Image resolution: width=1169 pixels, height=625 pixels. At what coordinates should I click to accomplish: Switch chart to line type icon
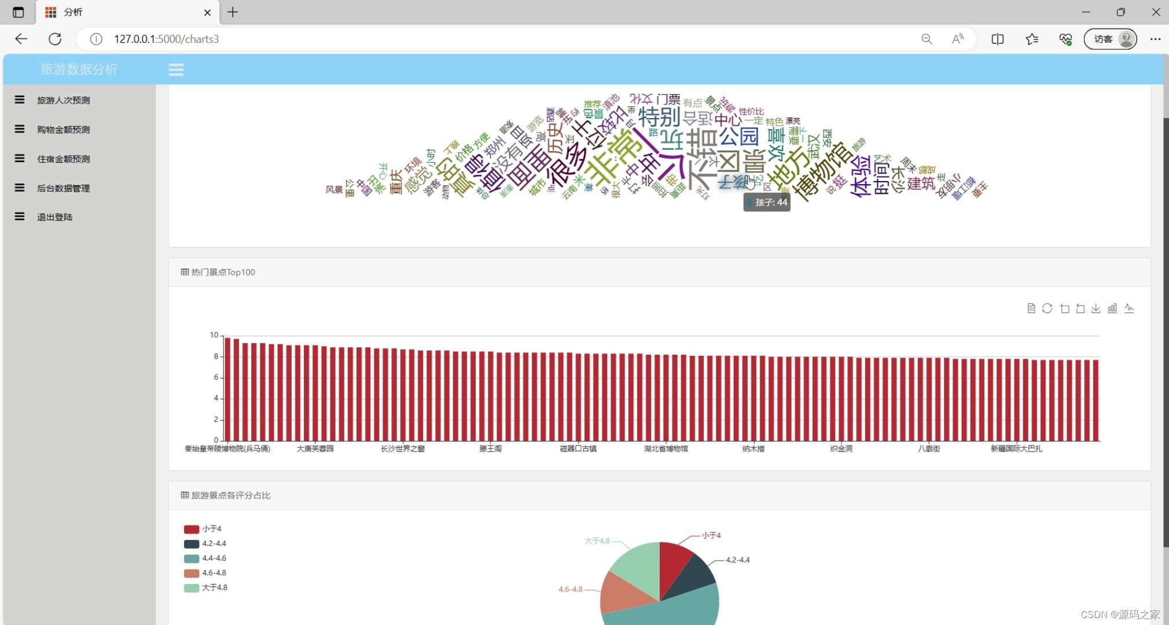(1129, 308)
